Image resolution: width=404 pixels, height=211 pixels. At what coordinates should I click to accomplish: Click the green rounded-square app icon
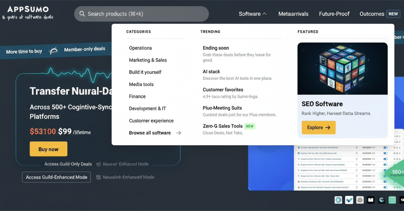392,200
